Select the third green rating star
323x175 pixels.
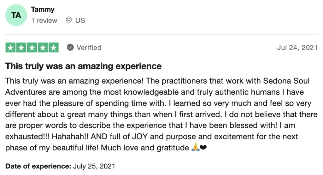pos(32,48)
